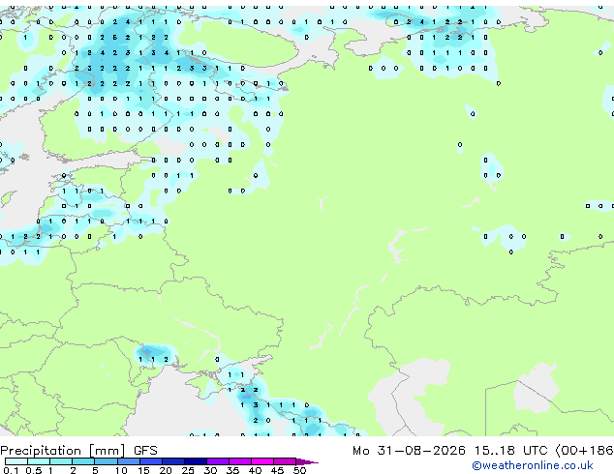Click the '15..18 UTC' time label
Image resolution: width=614 pixels, height=474 pixels.
tap(510, 451)
